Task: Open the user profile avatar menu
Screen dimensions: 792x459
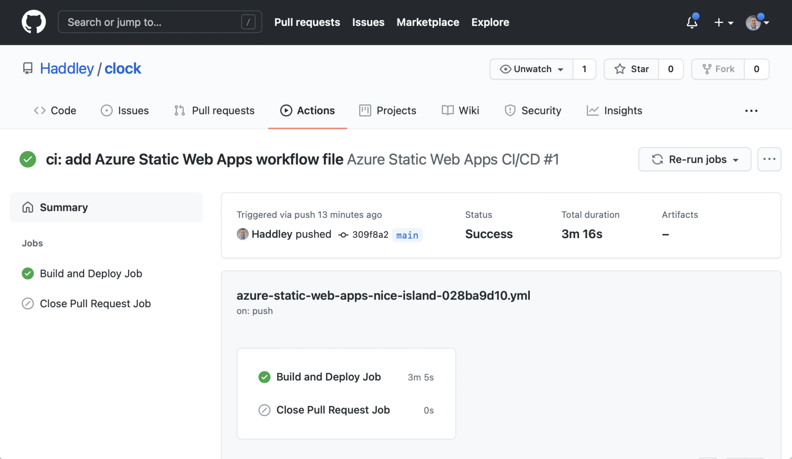Action: (x=757, y=22)
